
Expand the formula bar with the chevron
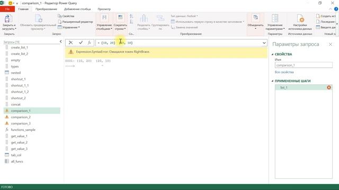(x=264, y=43)
